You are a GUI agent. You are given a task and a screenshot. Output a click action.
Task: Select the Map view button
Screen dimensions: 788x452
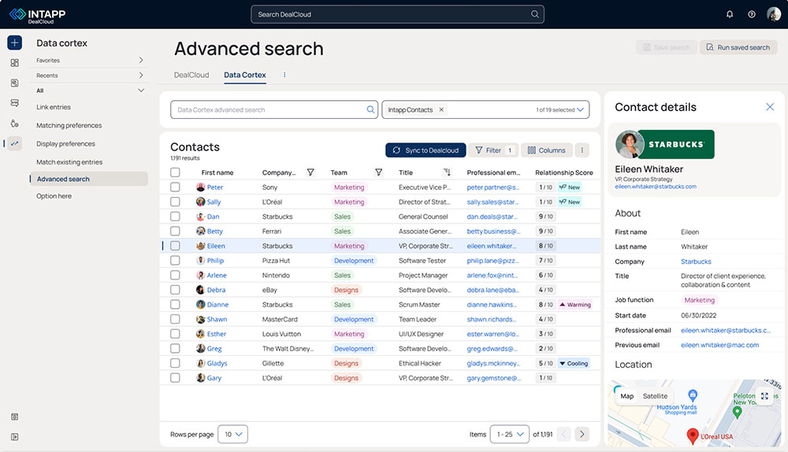(x=626, y=396)
